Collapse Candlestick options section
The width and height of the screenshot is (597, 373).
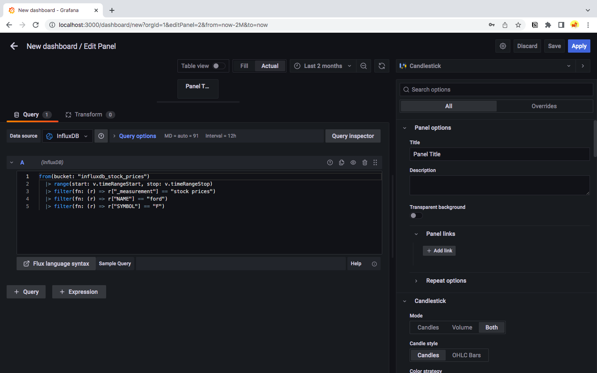tap(405, 301)
